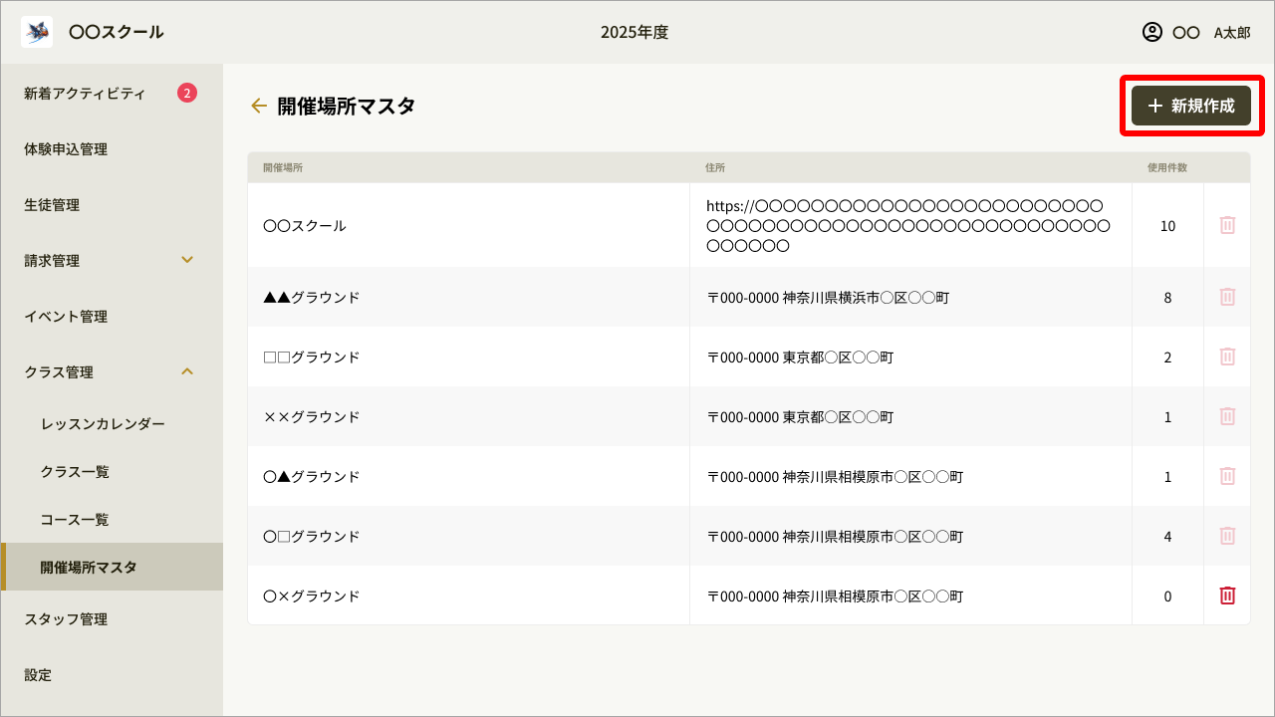The height and width of the screenshot is (717, 1275).
Task: Delete the 〇×グラウンド location via trash icon
Action: (x=1227, y=595)
